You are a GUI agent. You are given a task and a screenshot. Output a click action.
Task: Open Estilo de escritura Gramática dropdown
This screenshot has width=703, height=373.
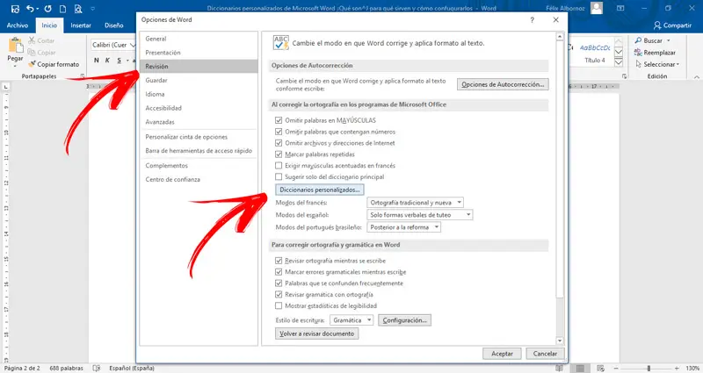coord(351,320)
